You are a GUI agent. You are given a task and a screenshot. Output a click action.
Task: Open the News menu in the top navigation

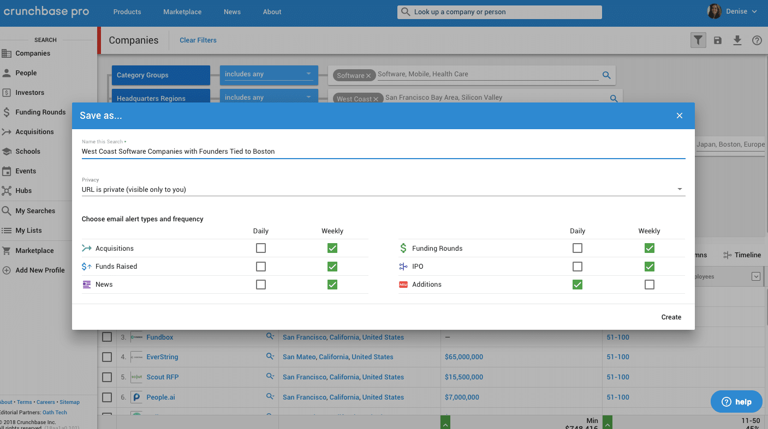pyautogui.click(x=232, y=11)
